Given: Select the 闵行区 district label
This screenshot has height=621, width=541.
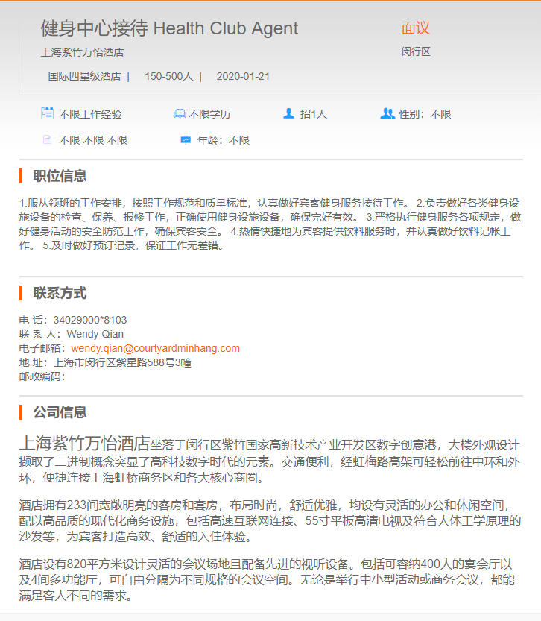Looking at the screenshot, I should 416,51.
